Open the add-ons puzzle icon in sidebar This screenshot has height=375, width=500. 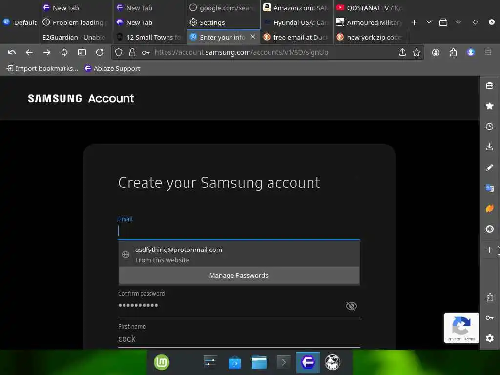(x=490, y=297)
